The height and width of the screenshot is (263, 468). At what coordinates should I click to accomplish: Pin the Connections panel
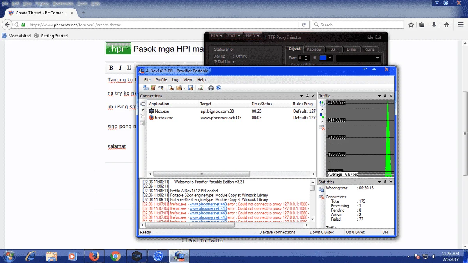pyautogui.click(x=307, y=96)
